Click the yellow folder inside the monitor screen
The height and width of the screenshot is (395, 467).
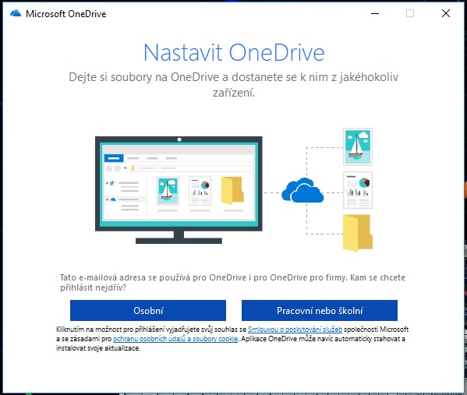[x=232, y=191]
